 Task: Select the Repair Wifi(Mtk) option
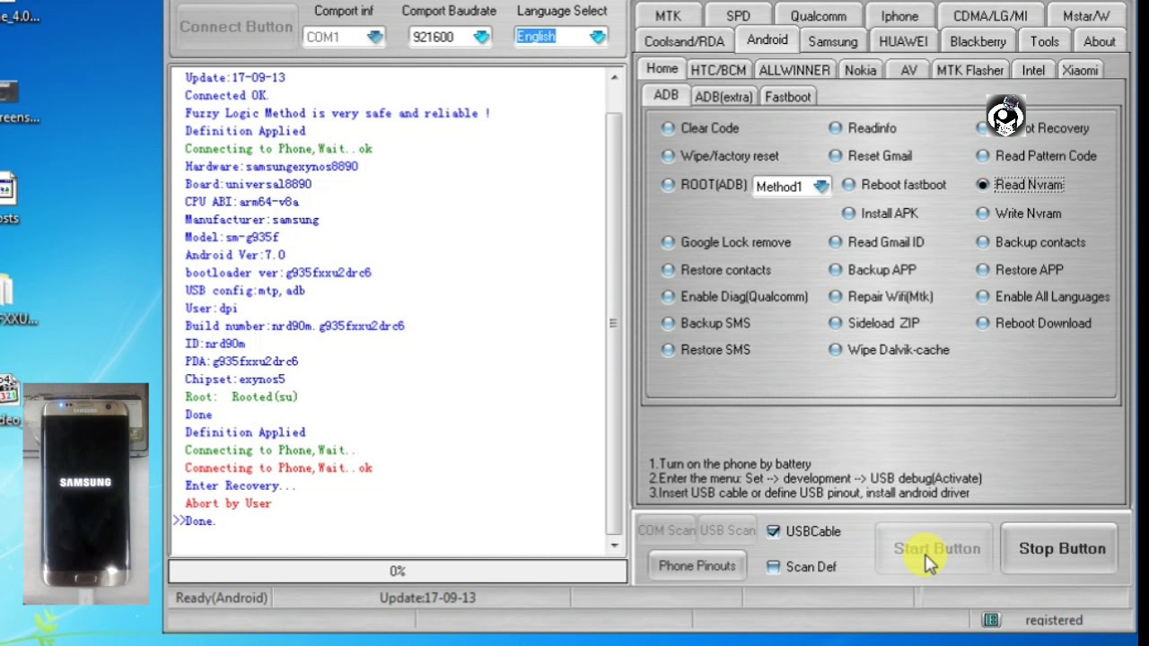(x=836, y=297)
